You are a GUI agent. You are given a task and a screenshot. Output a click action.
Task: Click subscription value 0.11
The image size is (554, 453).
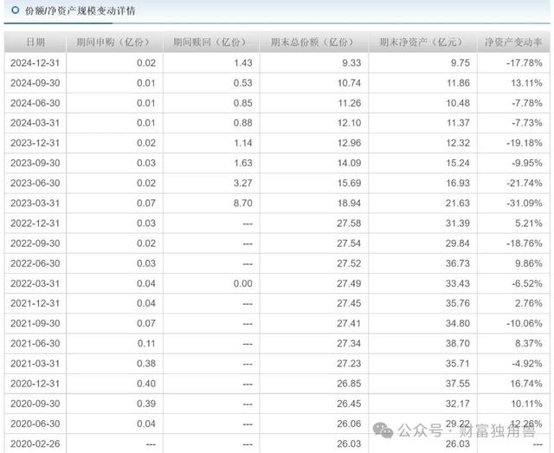[x=146, y=343]
